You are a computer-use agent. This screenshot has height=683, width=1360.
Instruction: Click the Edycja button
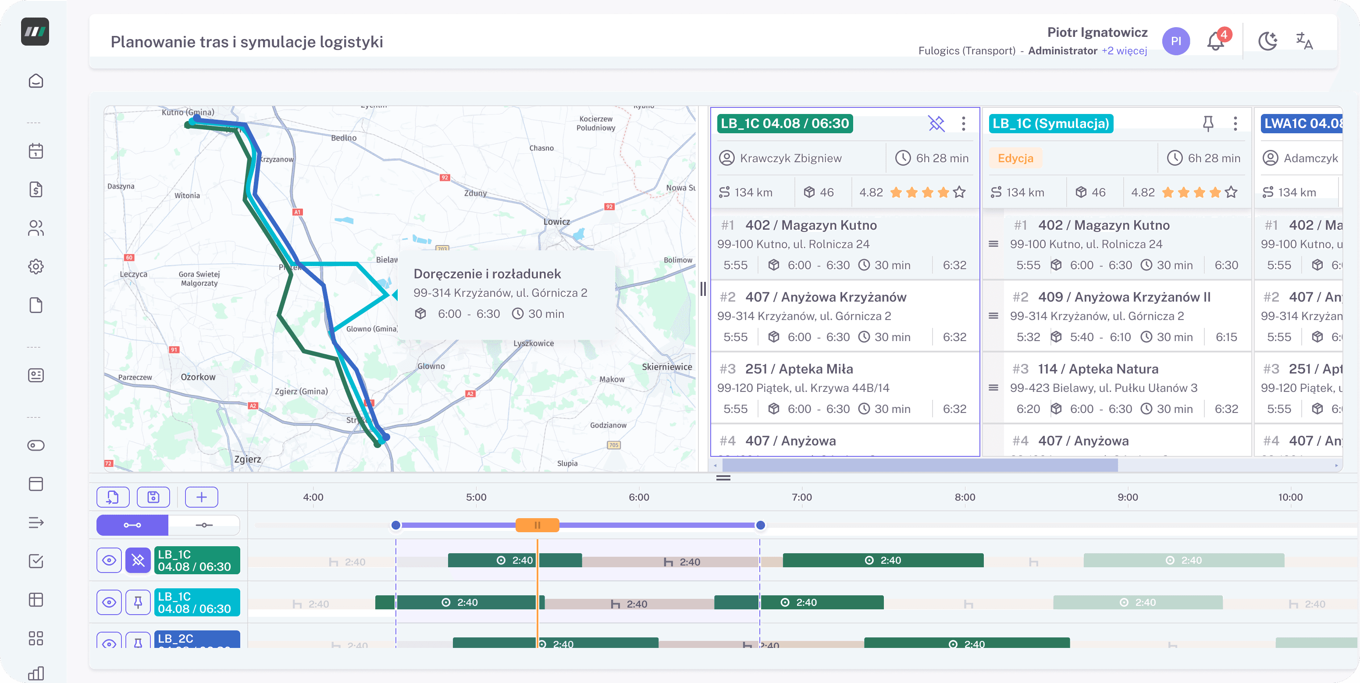1015,158
